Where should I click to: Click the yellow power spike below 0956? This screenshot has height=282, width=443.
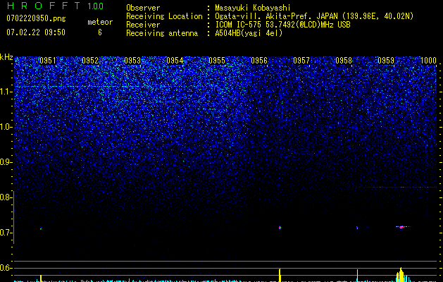pyautogui.click(x=280, y=275)
